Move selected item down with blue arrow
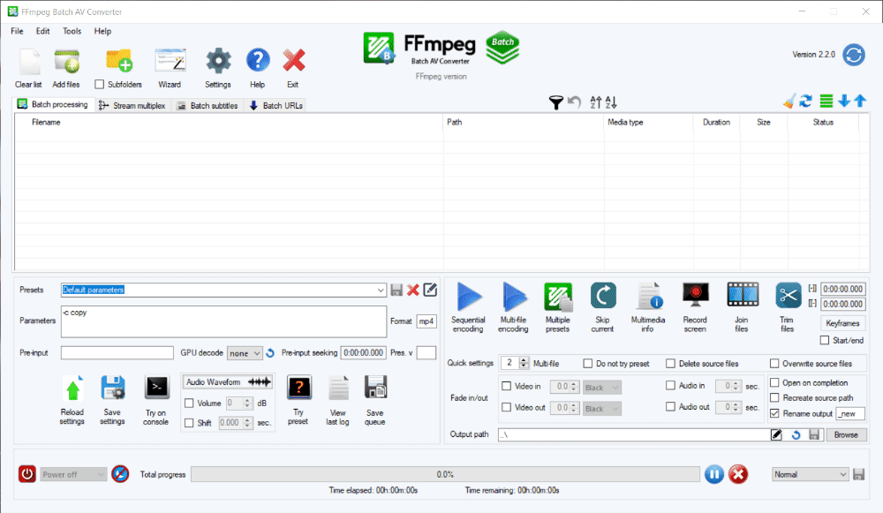The width and height of the screenshot is (883, 513). 843,102
